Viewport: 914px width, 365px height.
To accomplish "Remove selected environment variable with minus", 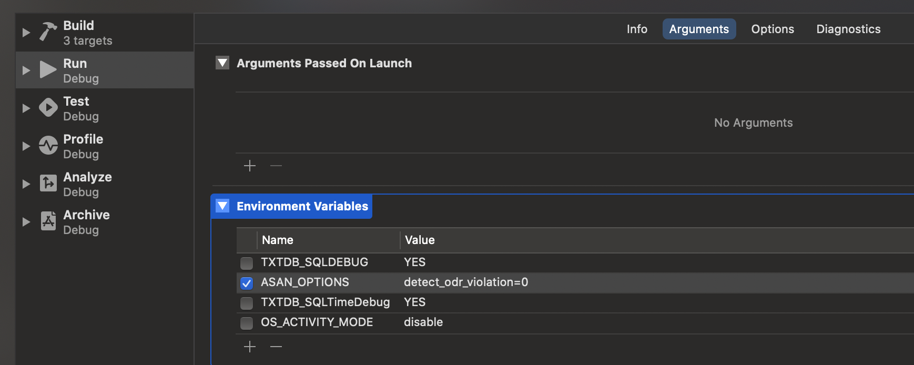I will click(276, 347).
